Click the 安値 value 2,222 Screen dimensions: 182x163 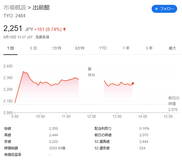pyautogui.click(x=53, y=141)
